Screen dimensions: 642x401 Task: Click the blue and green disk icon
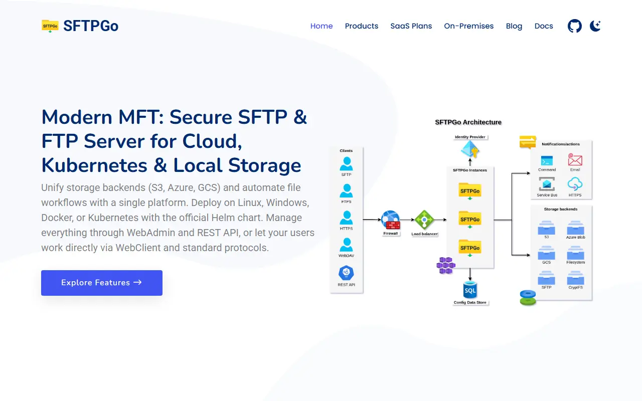528,297
